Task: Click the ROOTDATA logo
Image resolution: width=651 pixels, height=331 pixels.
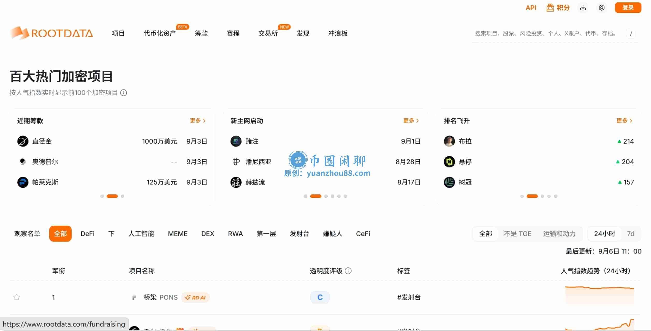Action: pos(52,33)
